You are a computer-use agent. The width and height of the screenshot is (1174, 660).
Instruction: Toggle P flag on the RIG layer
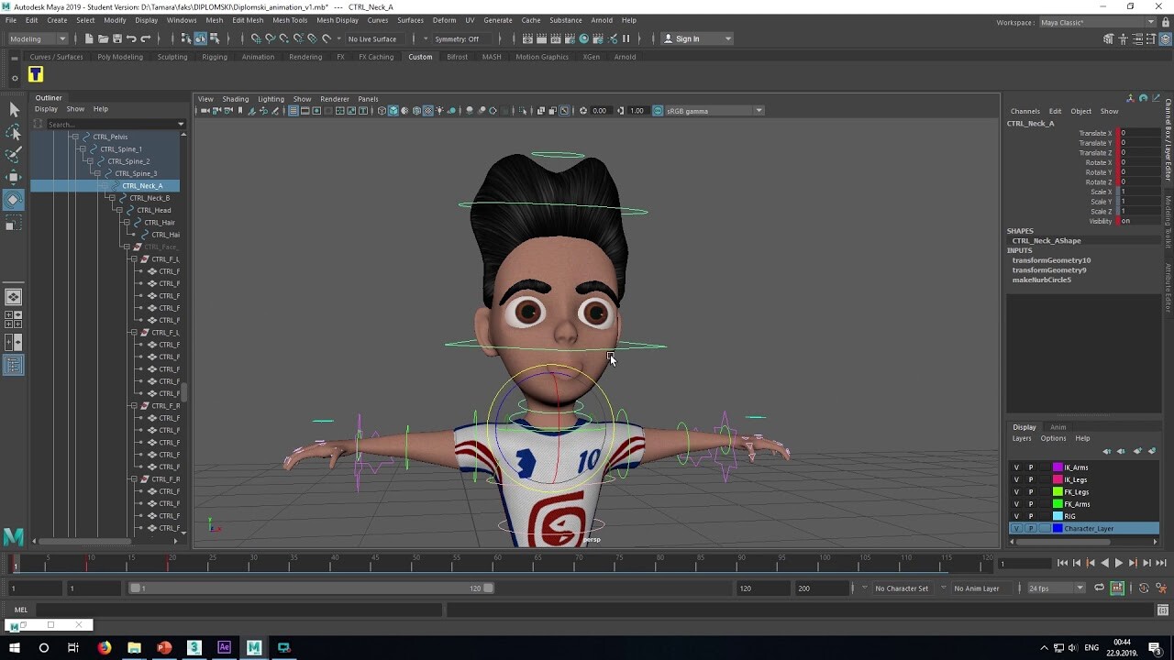(x=1031, y=516)
